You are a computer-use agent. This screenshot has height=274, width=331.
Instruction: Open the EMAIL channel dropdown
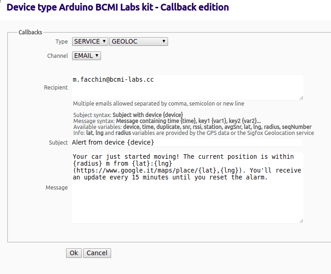86,56
